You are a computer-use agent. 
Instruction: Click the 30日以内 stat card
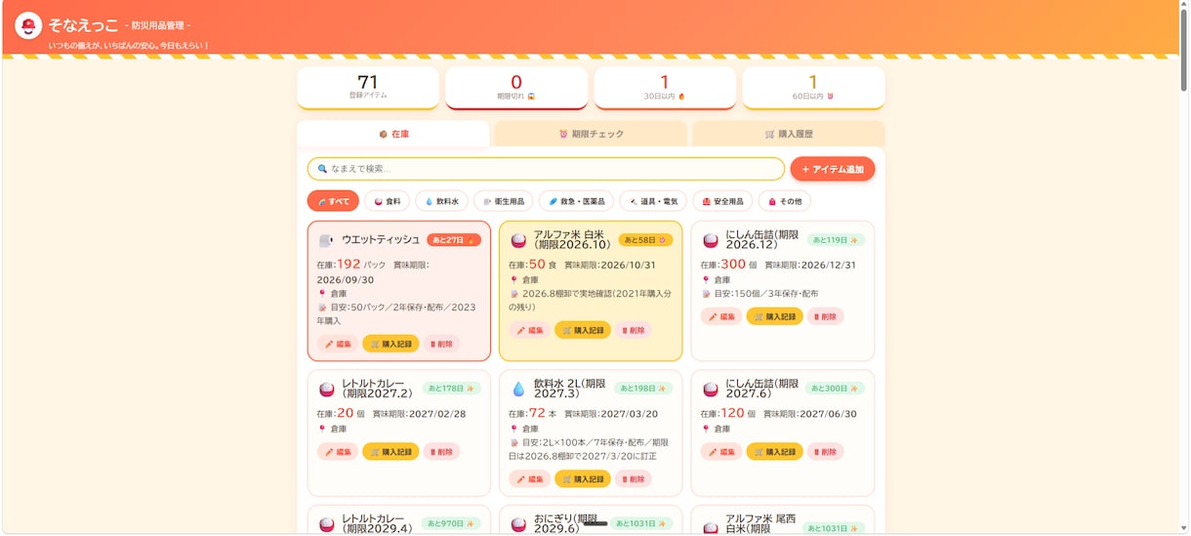point(665,87)
